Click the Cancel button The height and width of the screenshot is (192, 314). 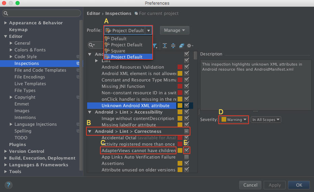pyautogui.click(x=250, y=185)
